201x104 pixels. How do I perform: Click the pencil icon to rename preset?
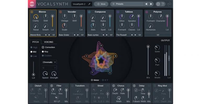(x=89, y=4)
